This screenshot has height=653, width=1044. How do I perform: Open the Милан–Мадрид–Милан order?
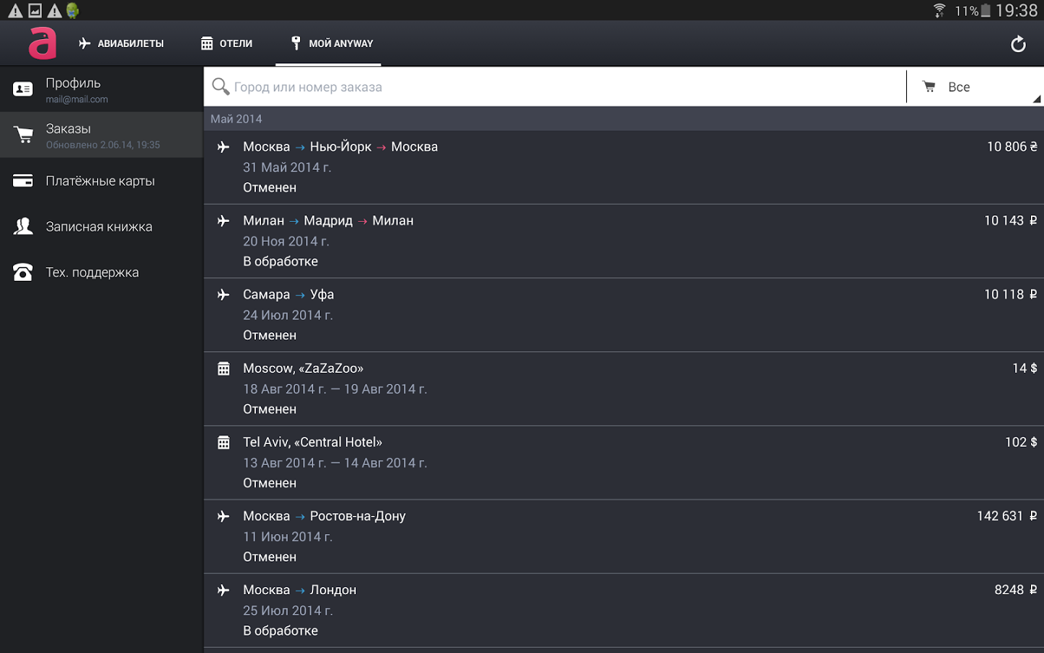623,241
